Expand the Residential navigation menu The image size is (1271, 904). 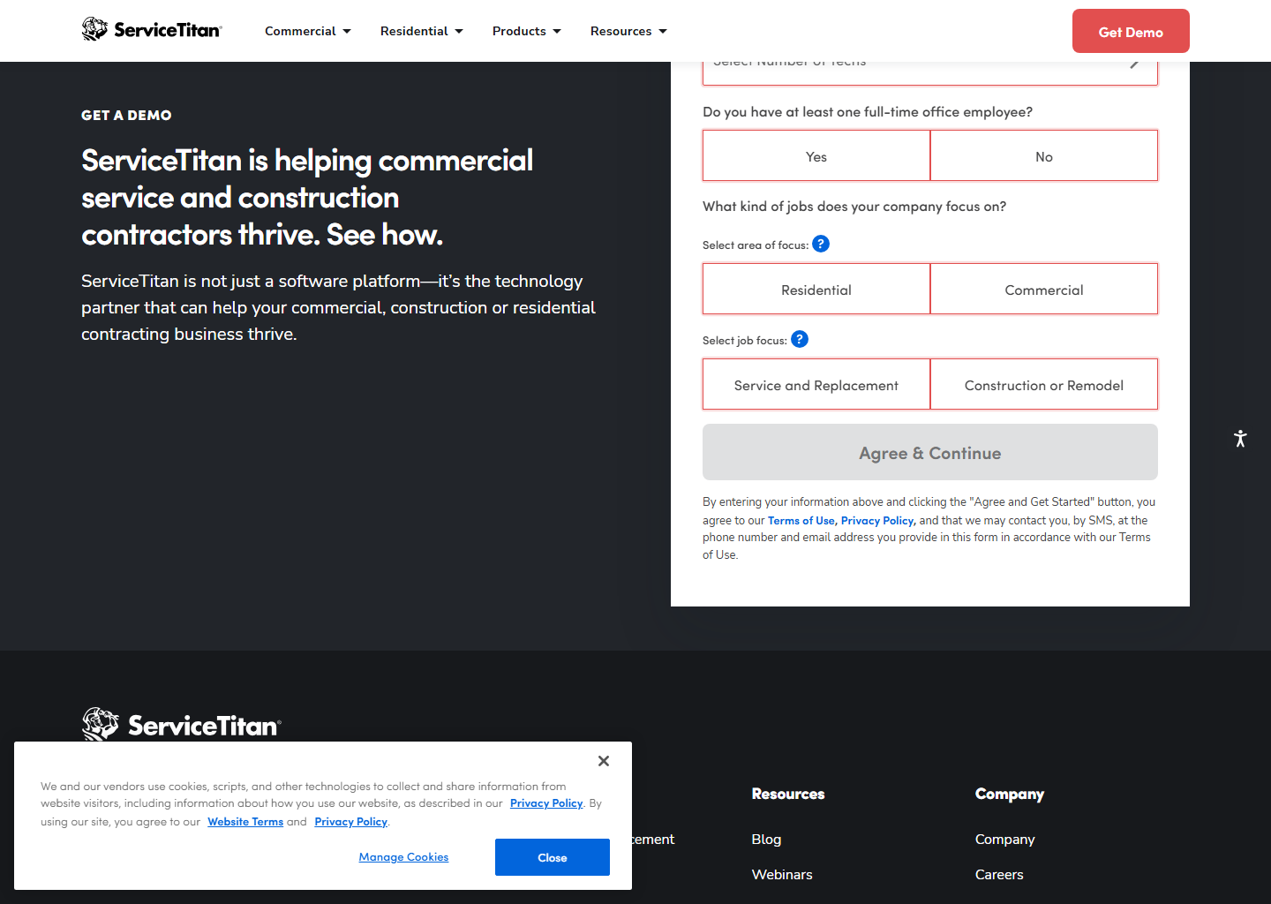[x=422, y=31]
